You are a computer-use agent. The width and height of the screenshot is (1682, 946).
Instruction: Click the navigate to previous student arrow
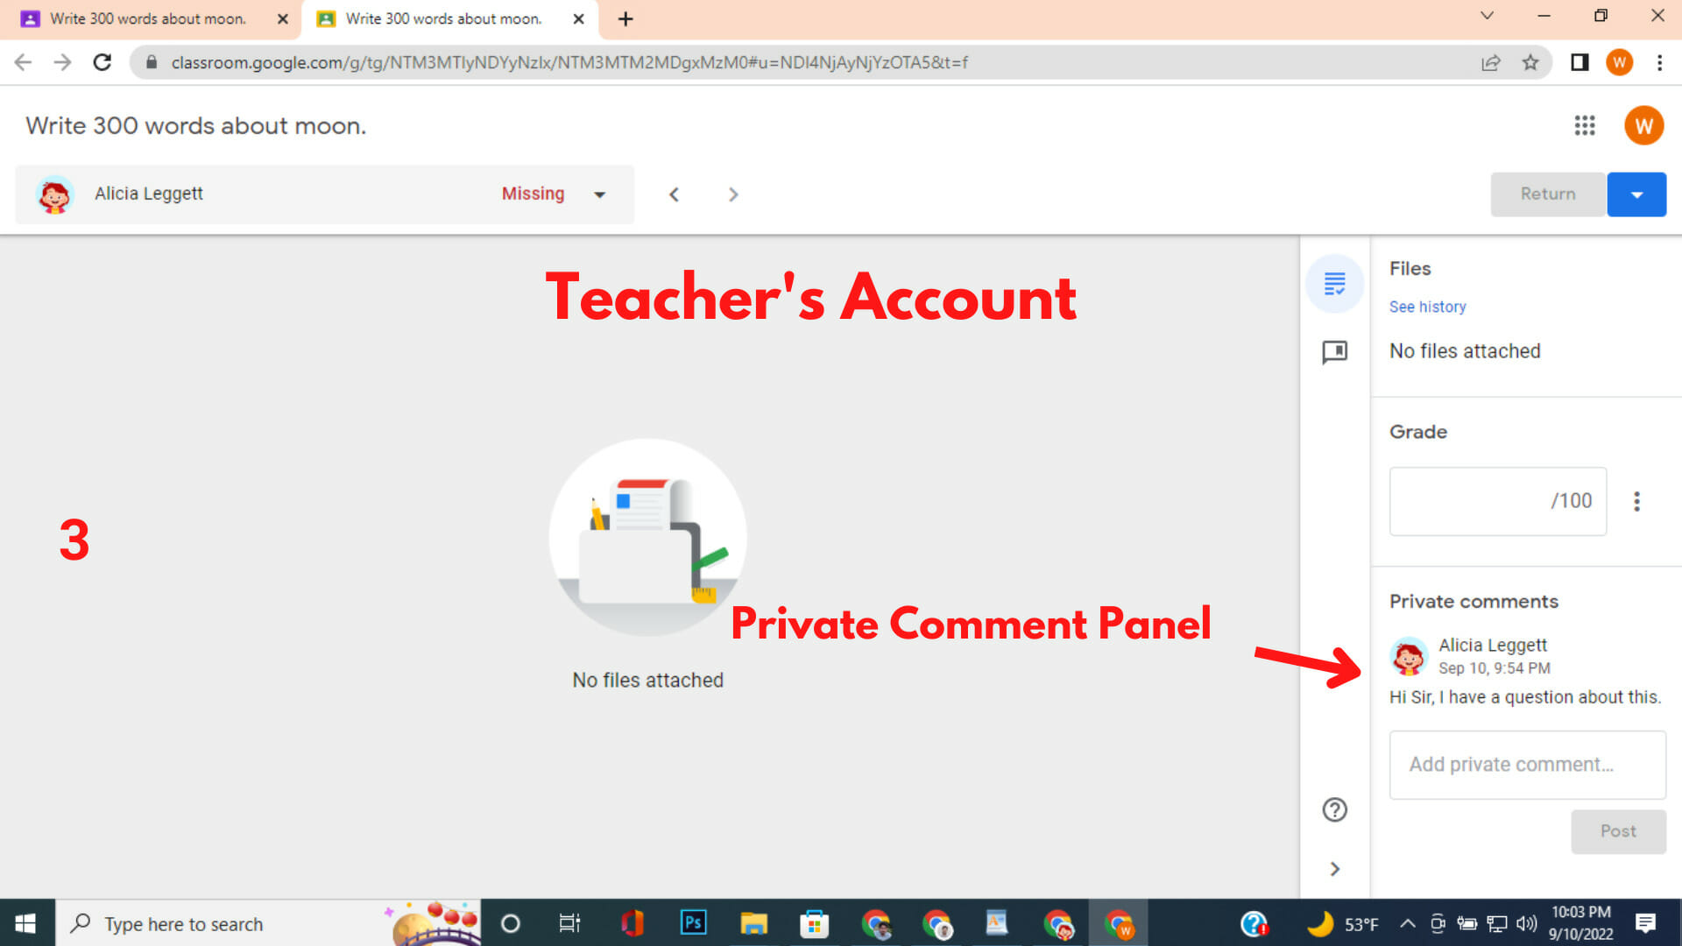(675, 193)
